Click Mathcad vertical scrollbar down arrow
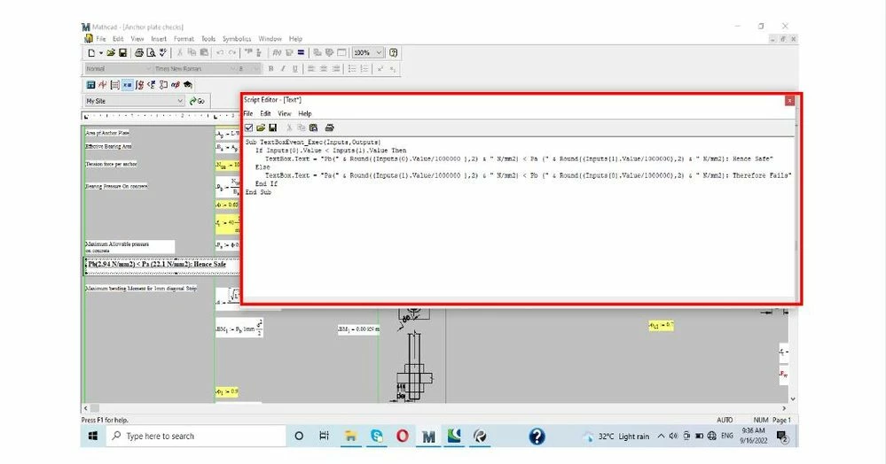The height and width of the screenshot is (464, 886). (793, 398)
